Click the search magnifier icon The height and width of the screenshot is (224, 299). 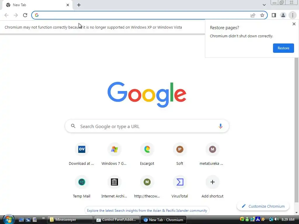coord(73,126)
